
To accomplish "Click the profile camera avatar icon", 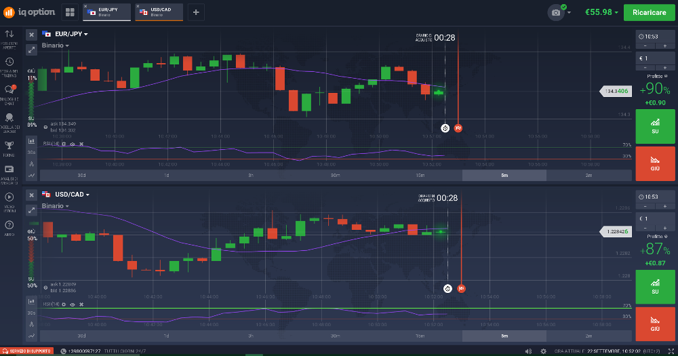I will [556, 12].
